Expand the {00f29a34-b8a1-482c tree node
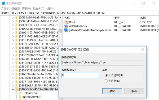Viewport: 159px width, 100px height. (x=13, y=18)
